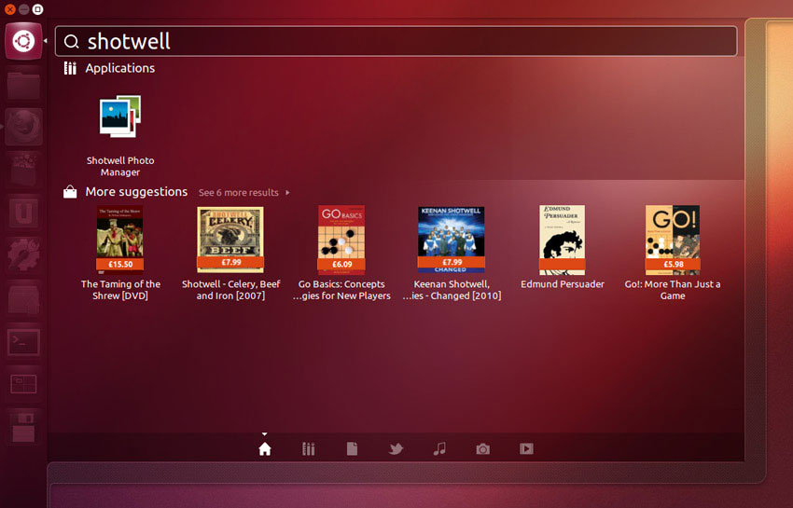
Task: Open the Photos lens camera icon
Action: point(482,448)
